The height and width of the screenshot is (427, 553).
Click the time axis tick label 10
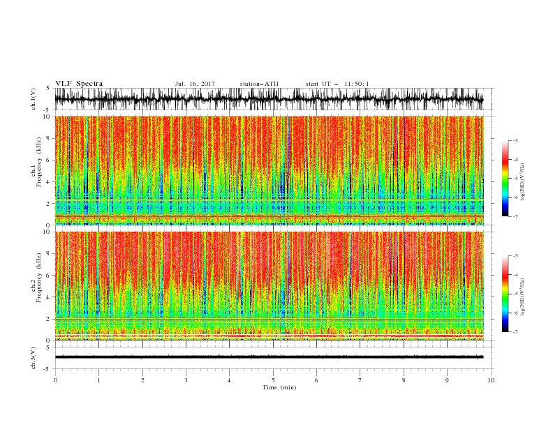coord(491,380)
